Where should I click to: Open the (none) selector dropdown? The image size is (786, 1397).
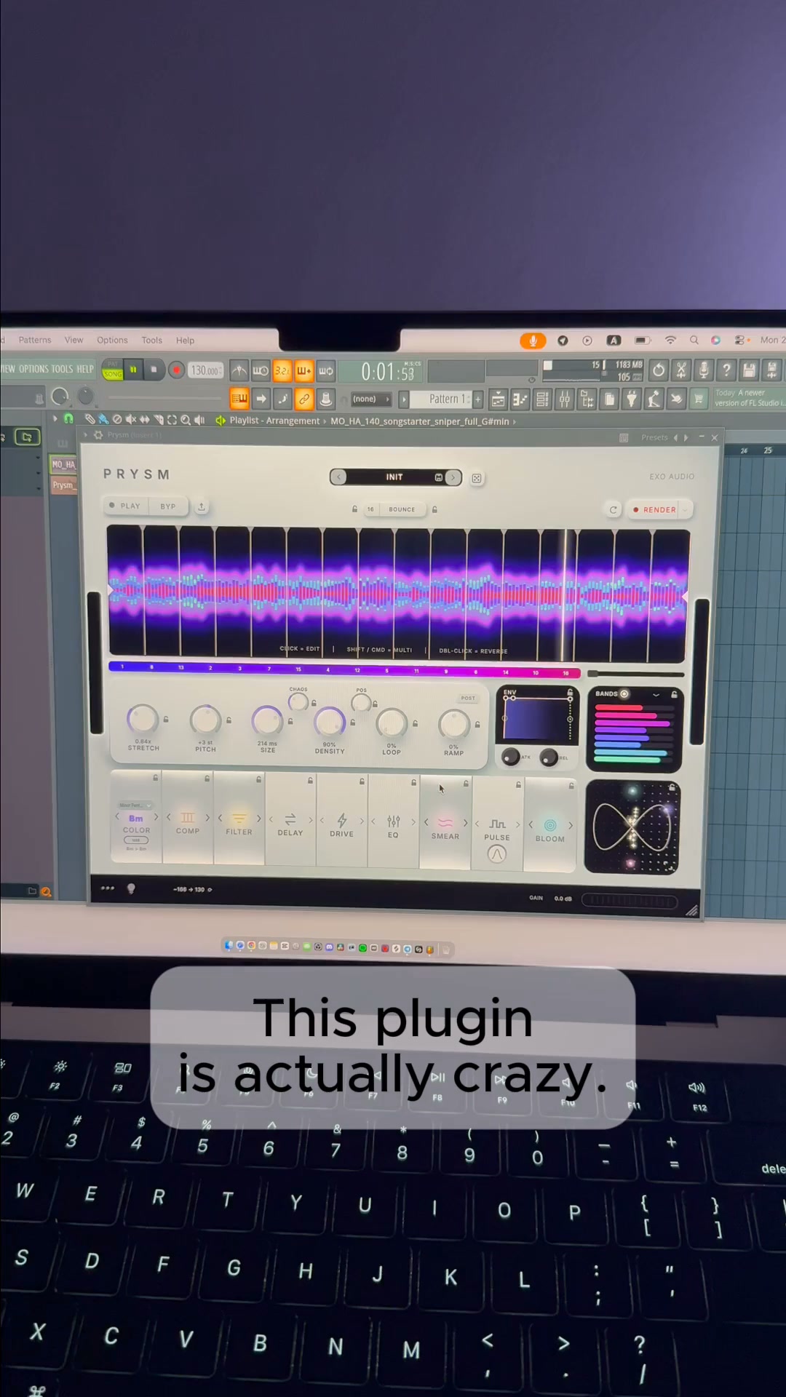pos(370,399)
